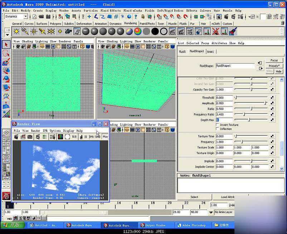This screenshot has height=234, width=287.
Task: Click the directional light shelf icon
Action: pyautogui.click(x=25, y=31)
